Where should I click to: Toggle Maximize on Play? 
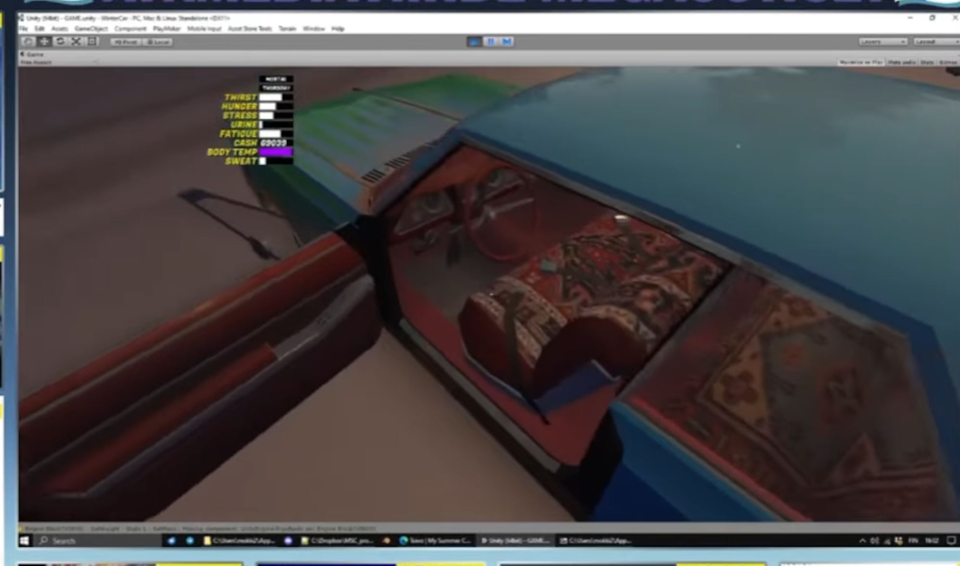point(860,63)
